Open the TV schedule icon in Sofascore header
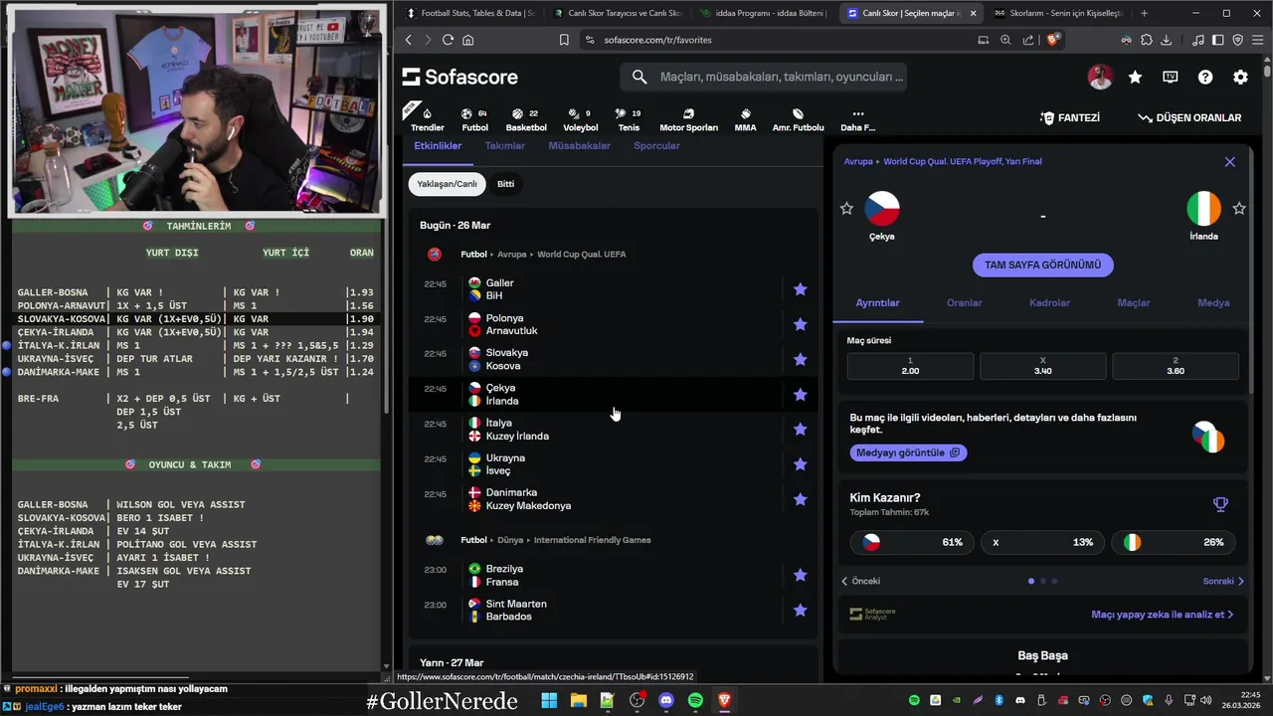Image resolution: width=1273 pixels, height=716 pixels. (1171, 77)
